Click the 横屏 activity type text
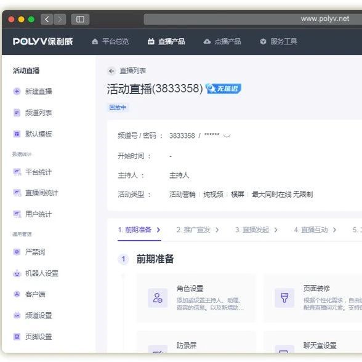 [x=238, y=195]
